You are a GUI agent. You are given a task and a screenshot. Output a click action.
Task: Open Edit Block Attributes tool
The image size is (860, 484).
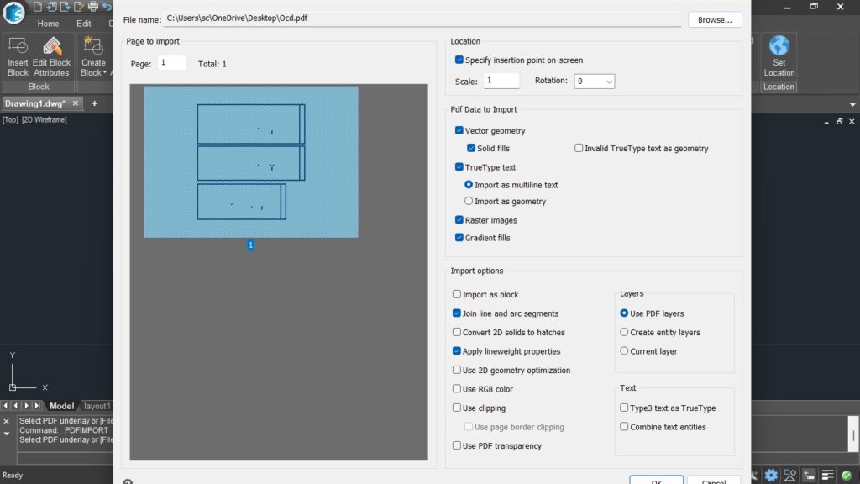coord(51,56)
